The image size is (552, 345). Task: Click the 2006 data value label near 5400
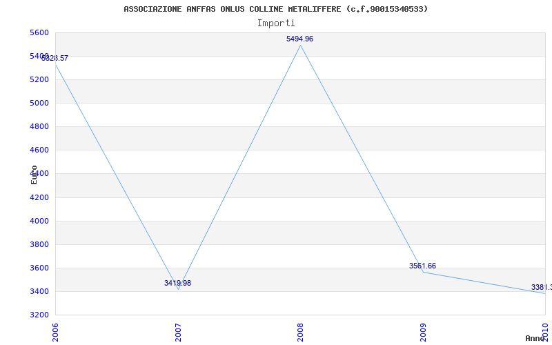click(55, 59)
